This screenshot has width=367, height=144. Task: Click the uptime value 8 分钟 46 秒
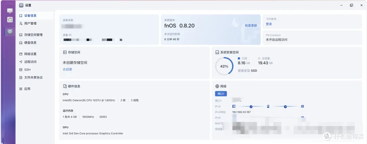[172, 39]
